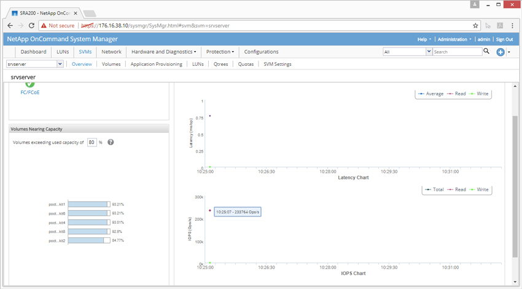Reload the page in the browser
This screenshot has width=522, height=289.
(x=31, y=26)
